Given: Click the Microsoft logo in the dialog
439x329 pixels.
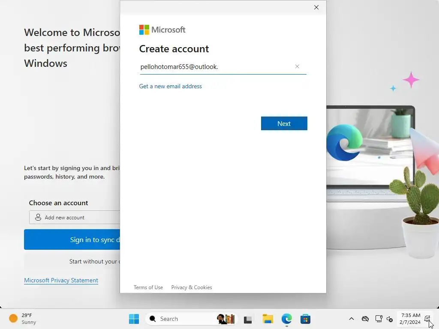Looking at the screenshot, I should tap(162, 30).
